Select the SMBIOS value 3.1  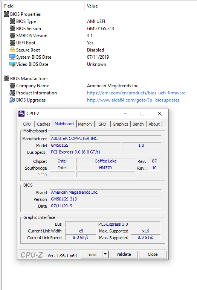pyautogui.click(x=90, y=35)
